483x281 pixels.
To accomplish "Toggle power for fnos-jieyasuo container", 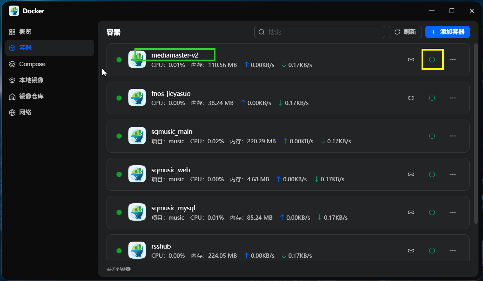I will coord(432,98).
